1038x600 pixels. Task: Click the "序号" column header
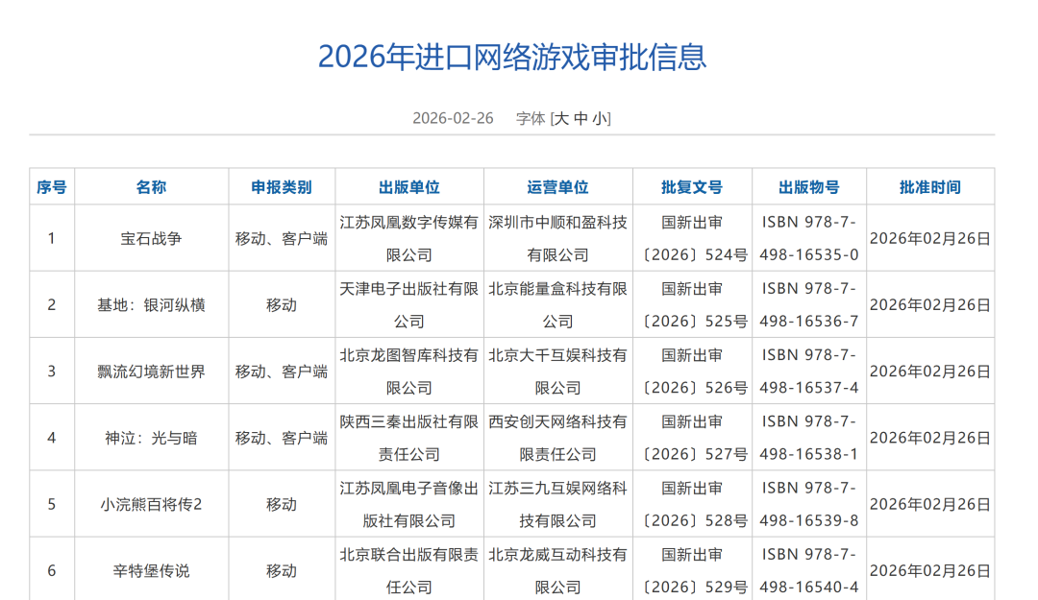coord(52,186)
